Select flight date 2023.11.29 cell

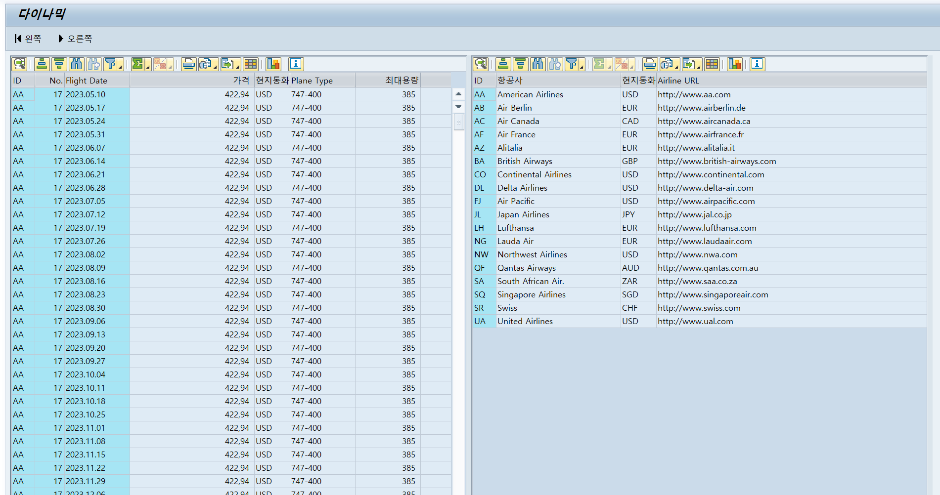click(97, 481)
